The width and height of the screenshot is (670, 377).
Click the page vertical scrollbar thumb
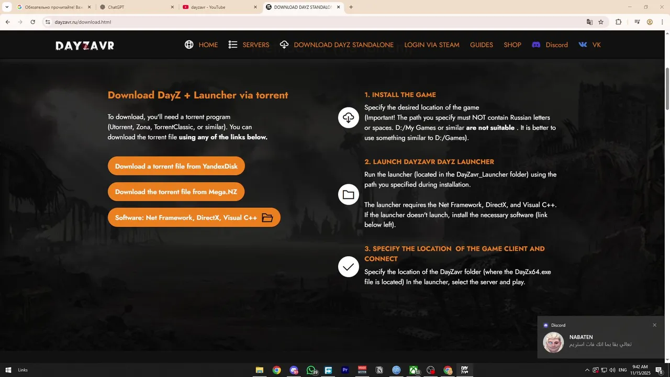pos(667,89)
